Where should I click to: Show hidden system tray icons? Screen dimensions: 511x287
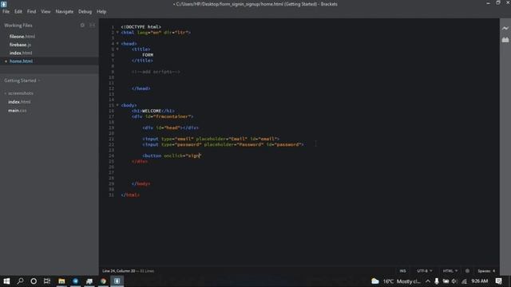tap(428, 281)
